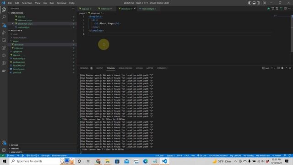Open Run and Debug view

pos(4,33)
